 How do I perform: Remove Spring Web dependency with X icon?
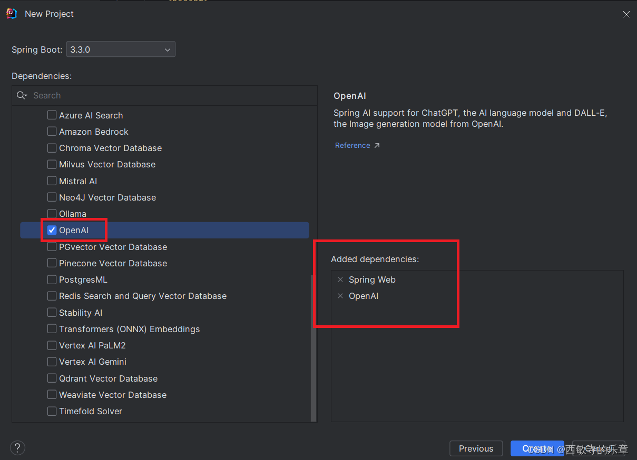(x=340, y=279)
